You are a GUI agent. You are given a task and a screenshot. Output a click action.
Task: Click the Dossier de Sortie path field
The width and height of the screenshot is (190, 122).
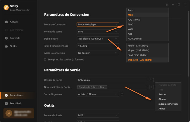112,80
